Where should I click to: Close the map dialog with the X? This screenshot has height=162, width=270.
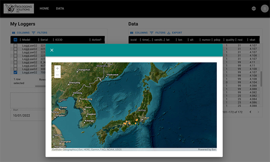point(52,50)
